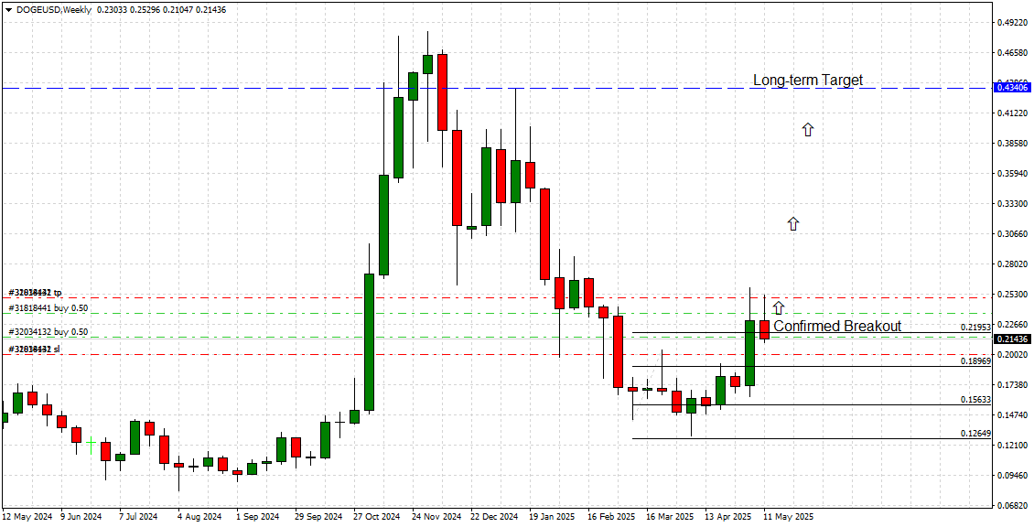
Task: Click the high value 0.25296 in header
Action: point(145,10)
